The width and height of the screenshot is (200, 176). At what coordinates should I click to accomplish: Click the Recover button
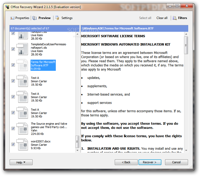(150, 162)
